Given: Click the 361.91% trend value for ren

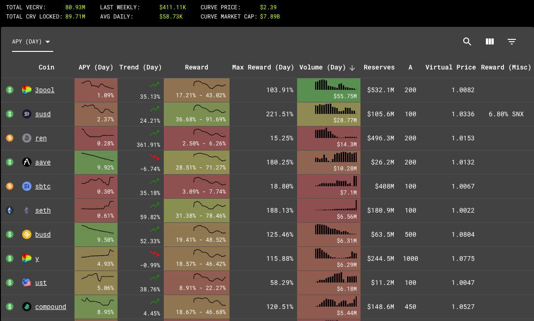Looking at the screenshot, I should click(x=149, y=145).
